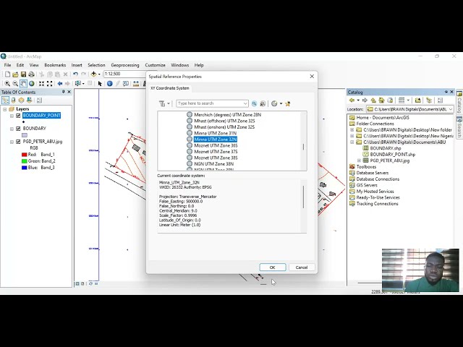
Task: Print the map using the printer icon
Action: 31,74
